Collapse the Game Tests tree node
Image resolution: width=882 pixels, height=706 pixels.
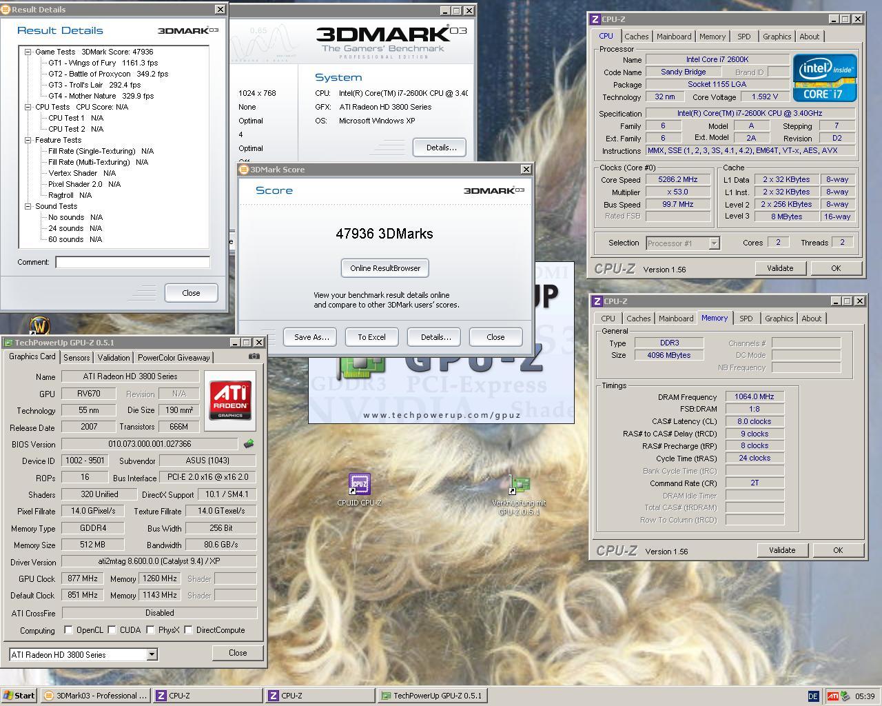pos(28,52)
